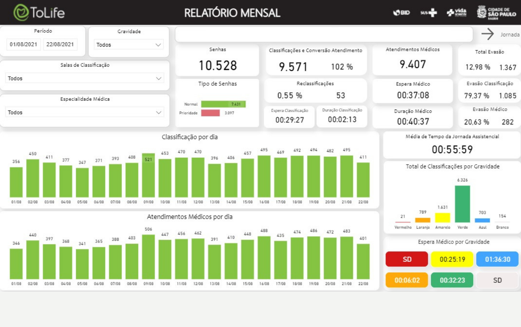Image resolution: width=521 pixels, height=327 pixels.
Task: Open the Gravidade dropdown
Action: (129, 45)
